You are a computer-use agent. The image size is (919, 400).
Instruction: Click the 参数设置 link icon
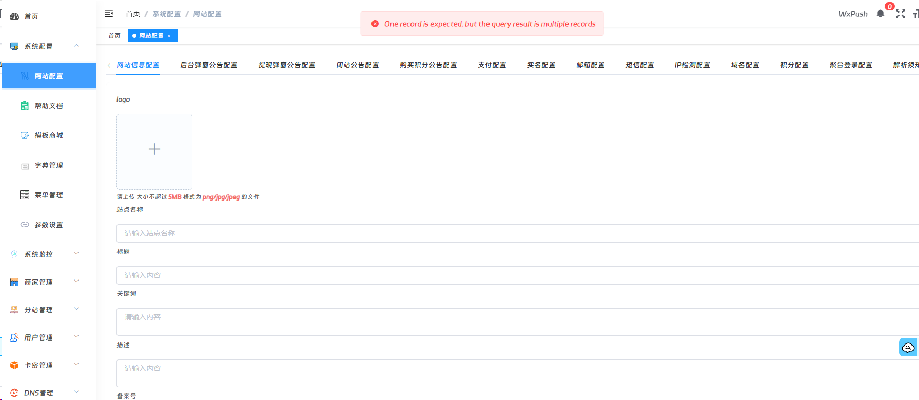[25, 225]
